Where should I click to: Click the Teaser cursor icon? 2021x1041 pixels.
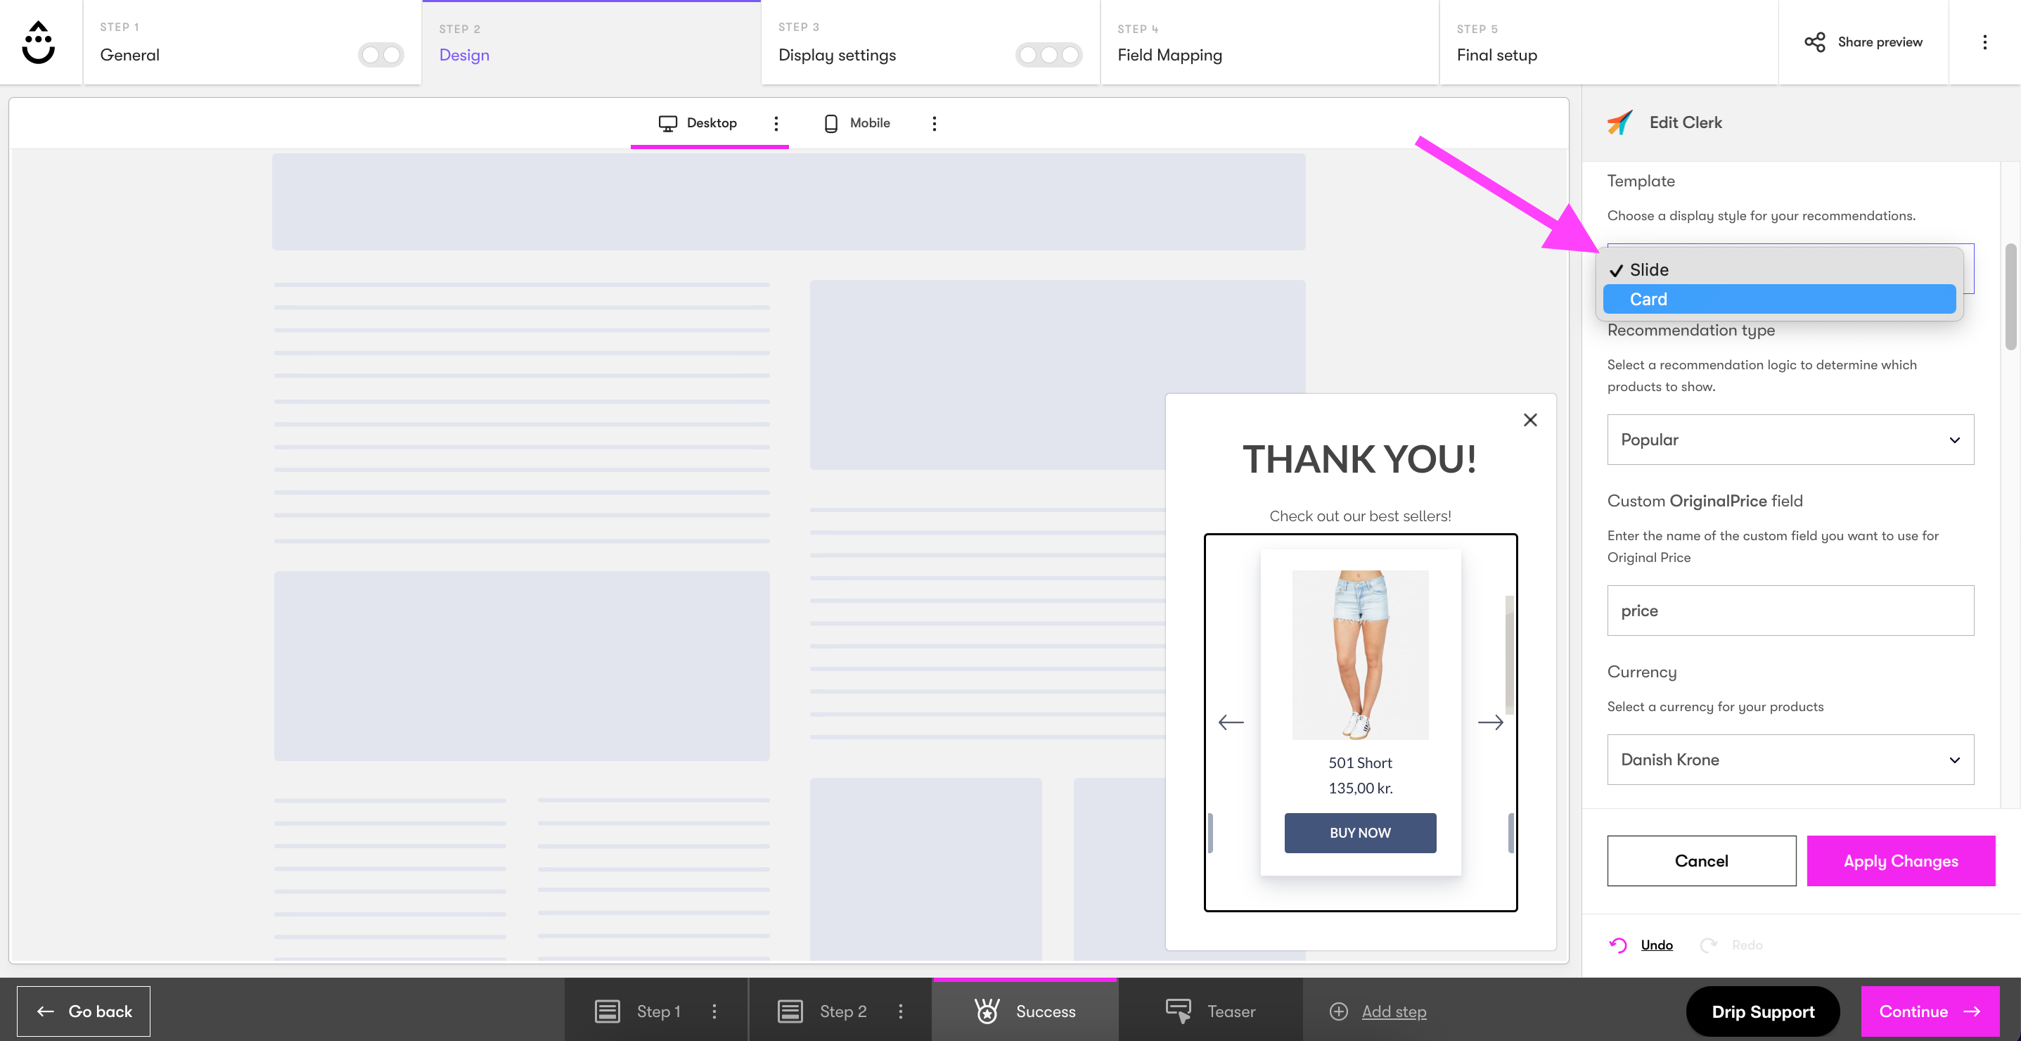(1179, 1011)
